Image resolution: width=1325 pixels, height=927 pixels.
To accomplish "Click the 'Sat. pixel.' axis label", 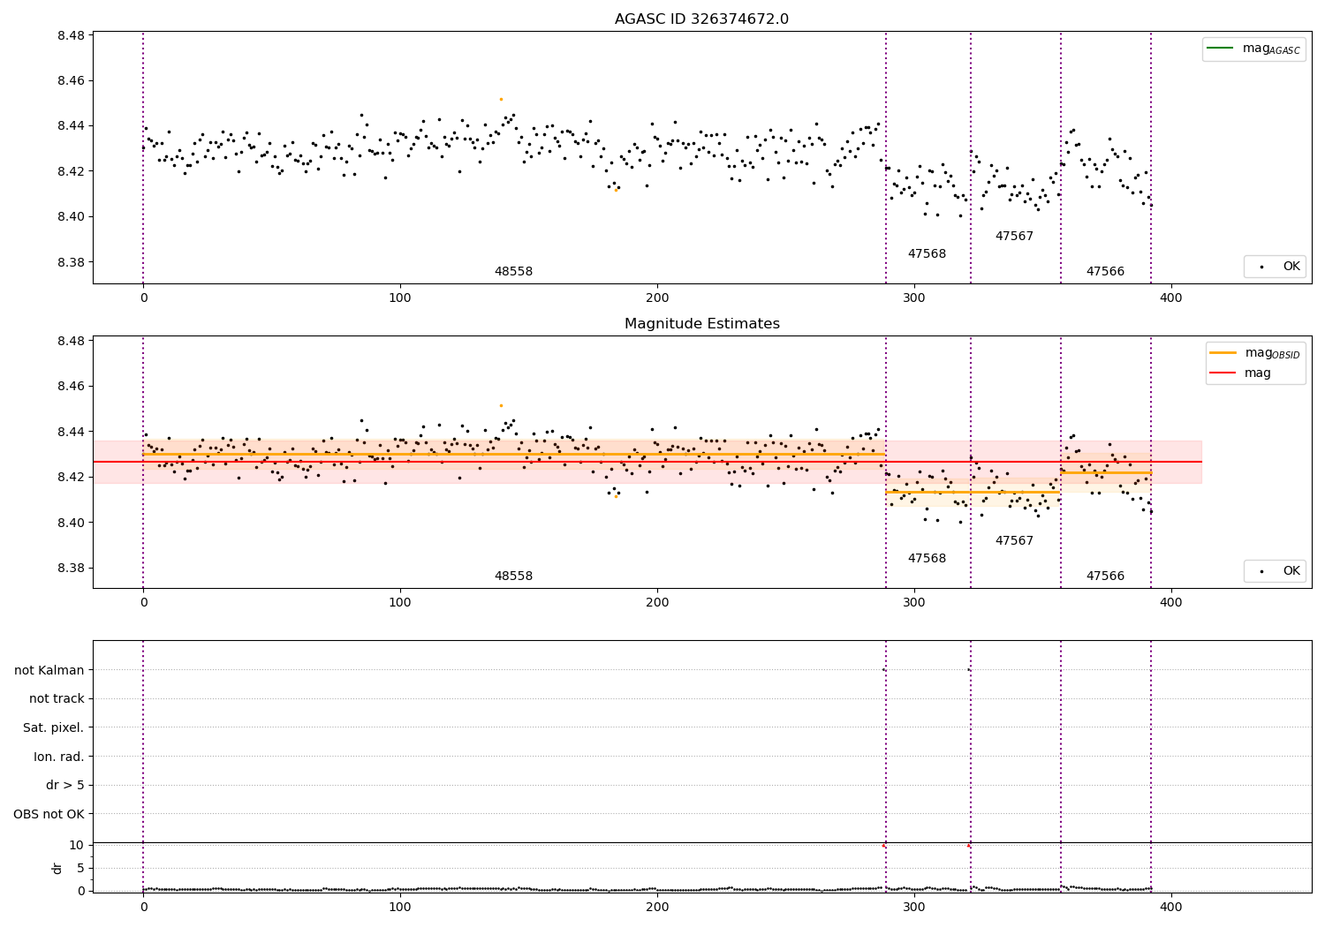I will coord(54,727).
